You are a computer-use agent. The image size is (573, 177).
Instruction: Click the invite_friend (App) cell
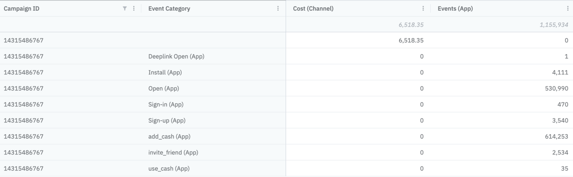tap(173, 152)
